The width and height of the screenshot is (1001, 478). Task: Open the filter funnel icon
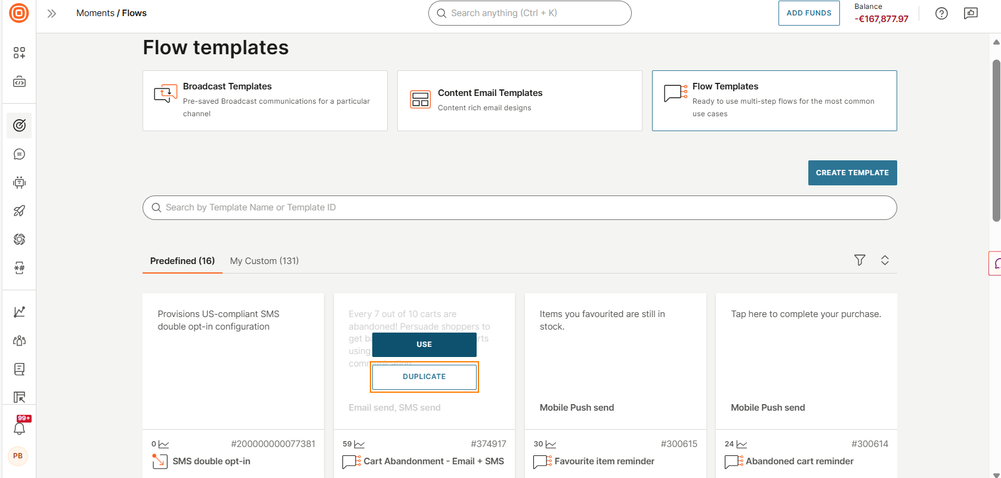point(860,260)
